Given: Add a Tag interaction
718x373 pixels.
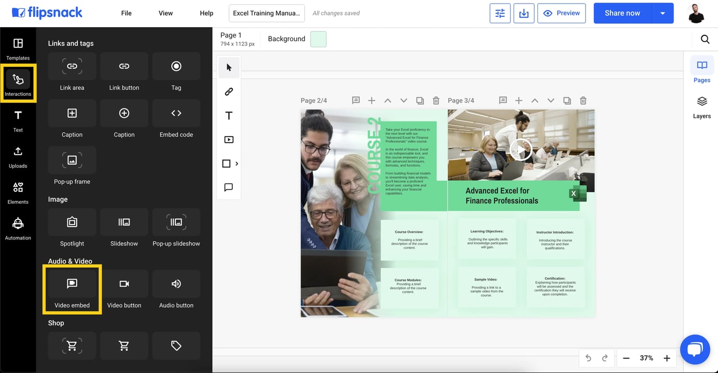Looking at the screenshot, I should click(x=176, y=71).
